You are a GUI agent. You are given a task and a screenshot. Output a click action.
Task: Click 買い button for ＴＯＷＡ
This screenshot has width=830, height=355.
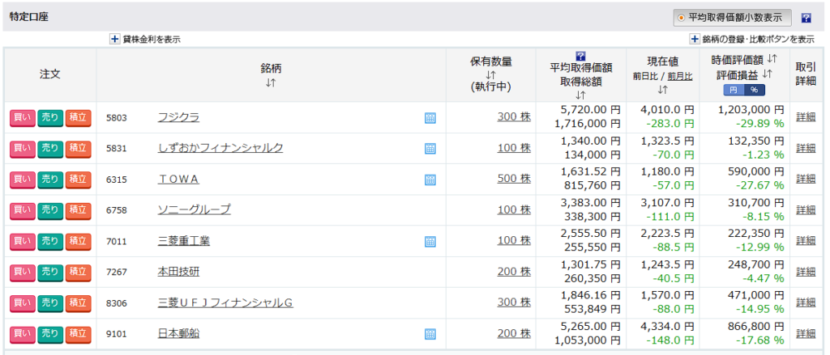(x=22, y=180)
